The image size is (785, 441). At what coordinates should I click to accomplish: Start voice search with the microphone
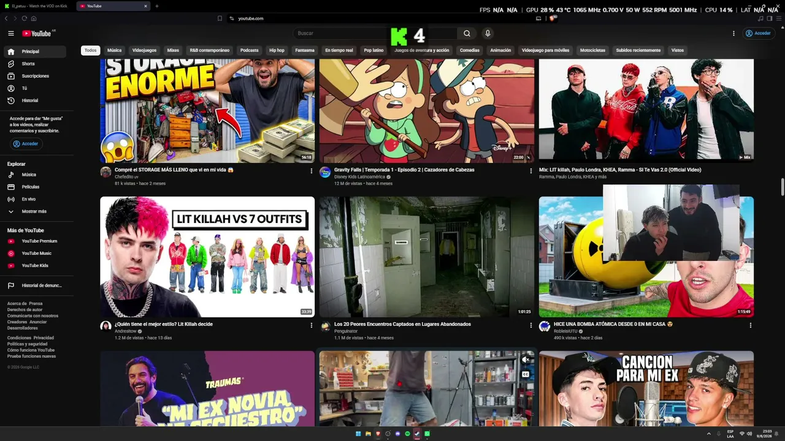(488, 33)
